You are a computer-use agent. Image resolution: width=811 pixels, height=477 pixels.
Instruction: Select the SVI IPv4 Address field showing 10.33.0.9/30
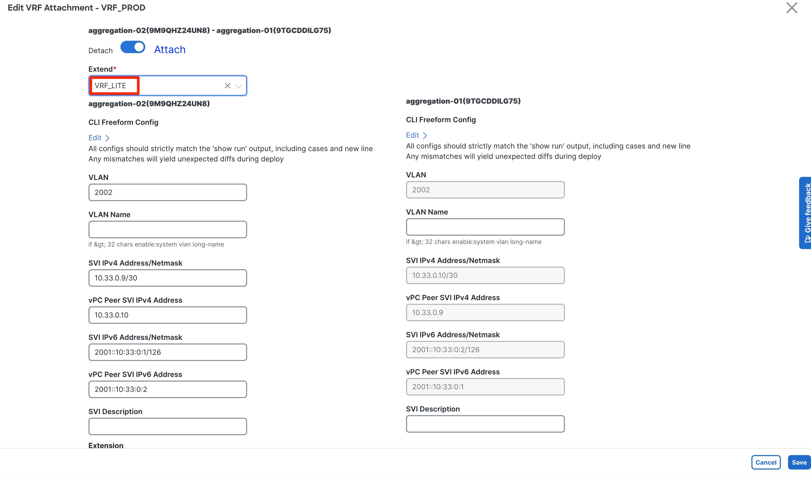(167, 278)
